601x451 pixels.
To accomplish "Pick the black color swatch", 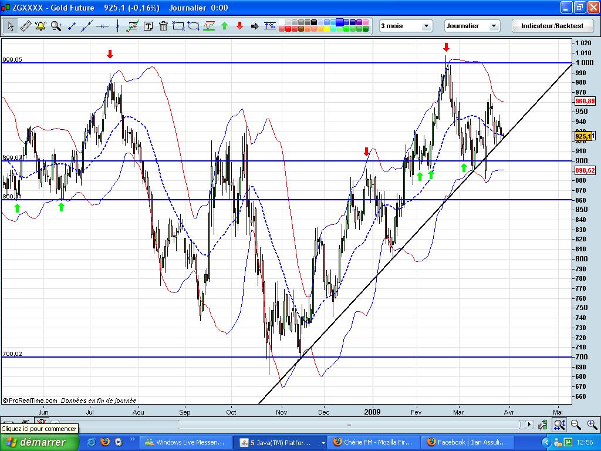I will 314,22.
